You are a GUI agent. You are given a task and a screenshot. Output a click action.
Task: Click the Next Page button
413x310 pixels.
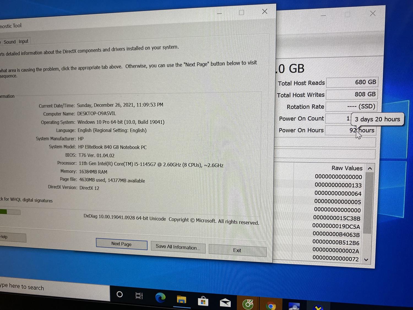coord(121,244)
